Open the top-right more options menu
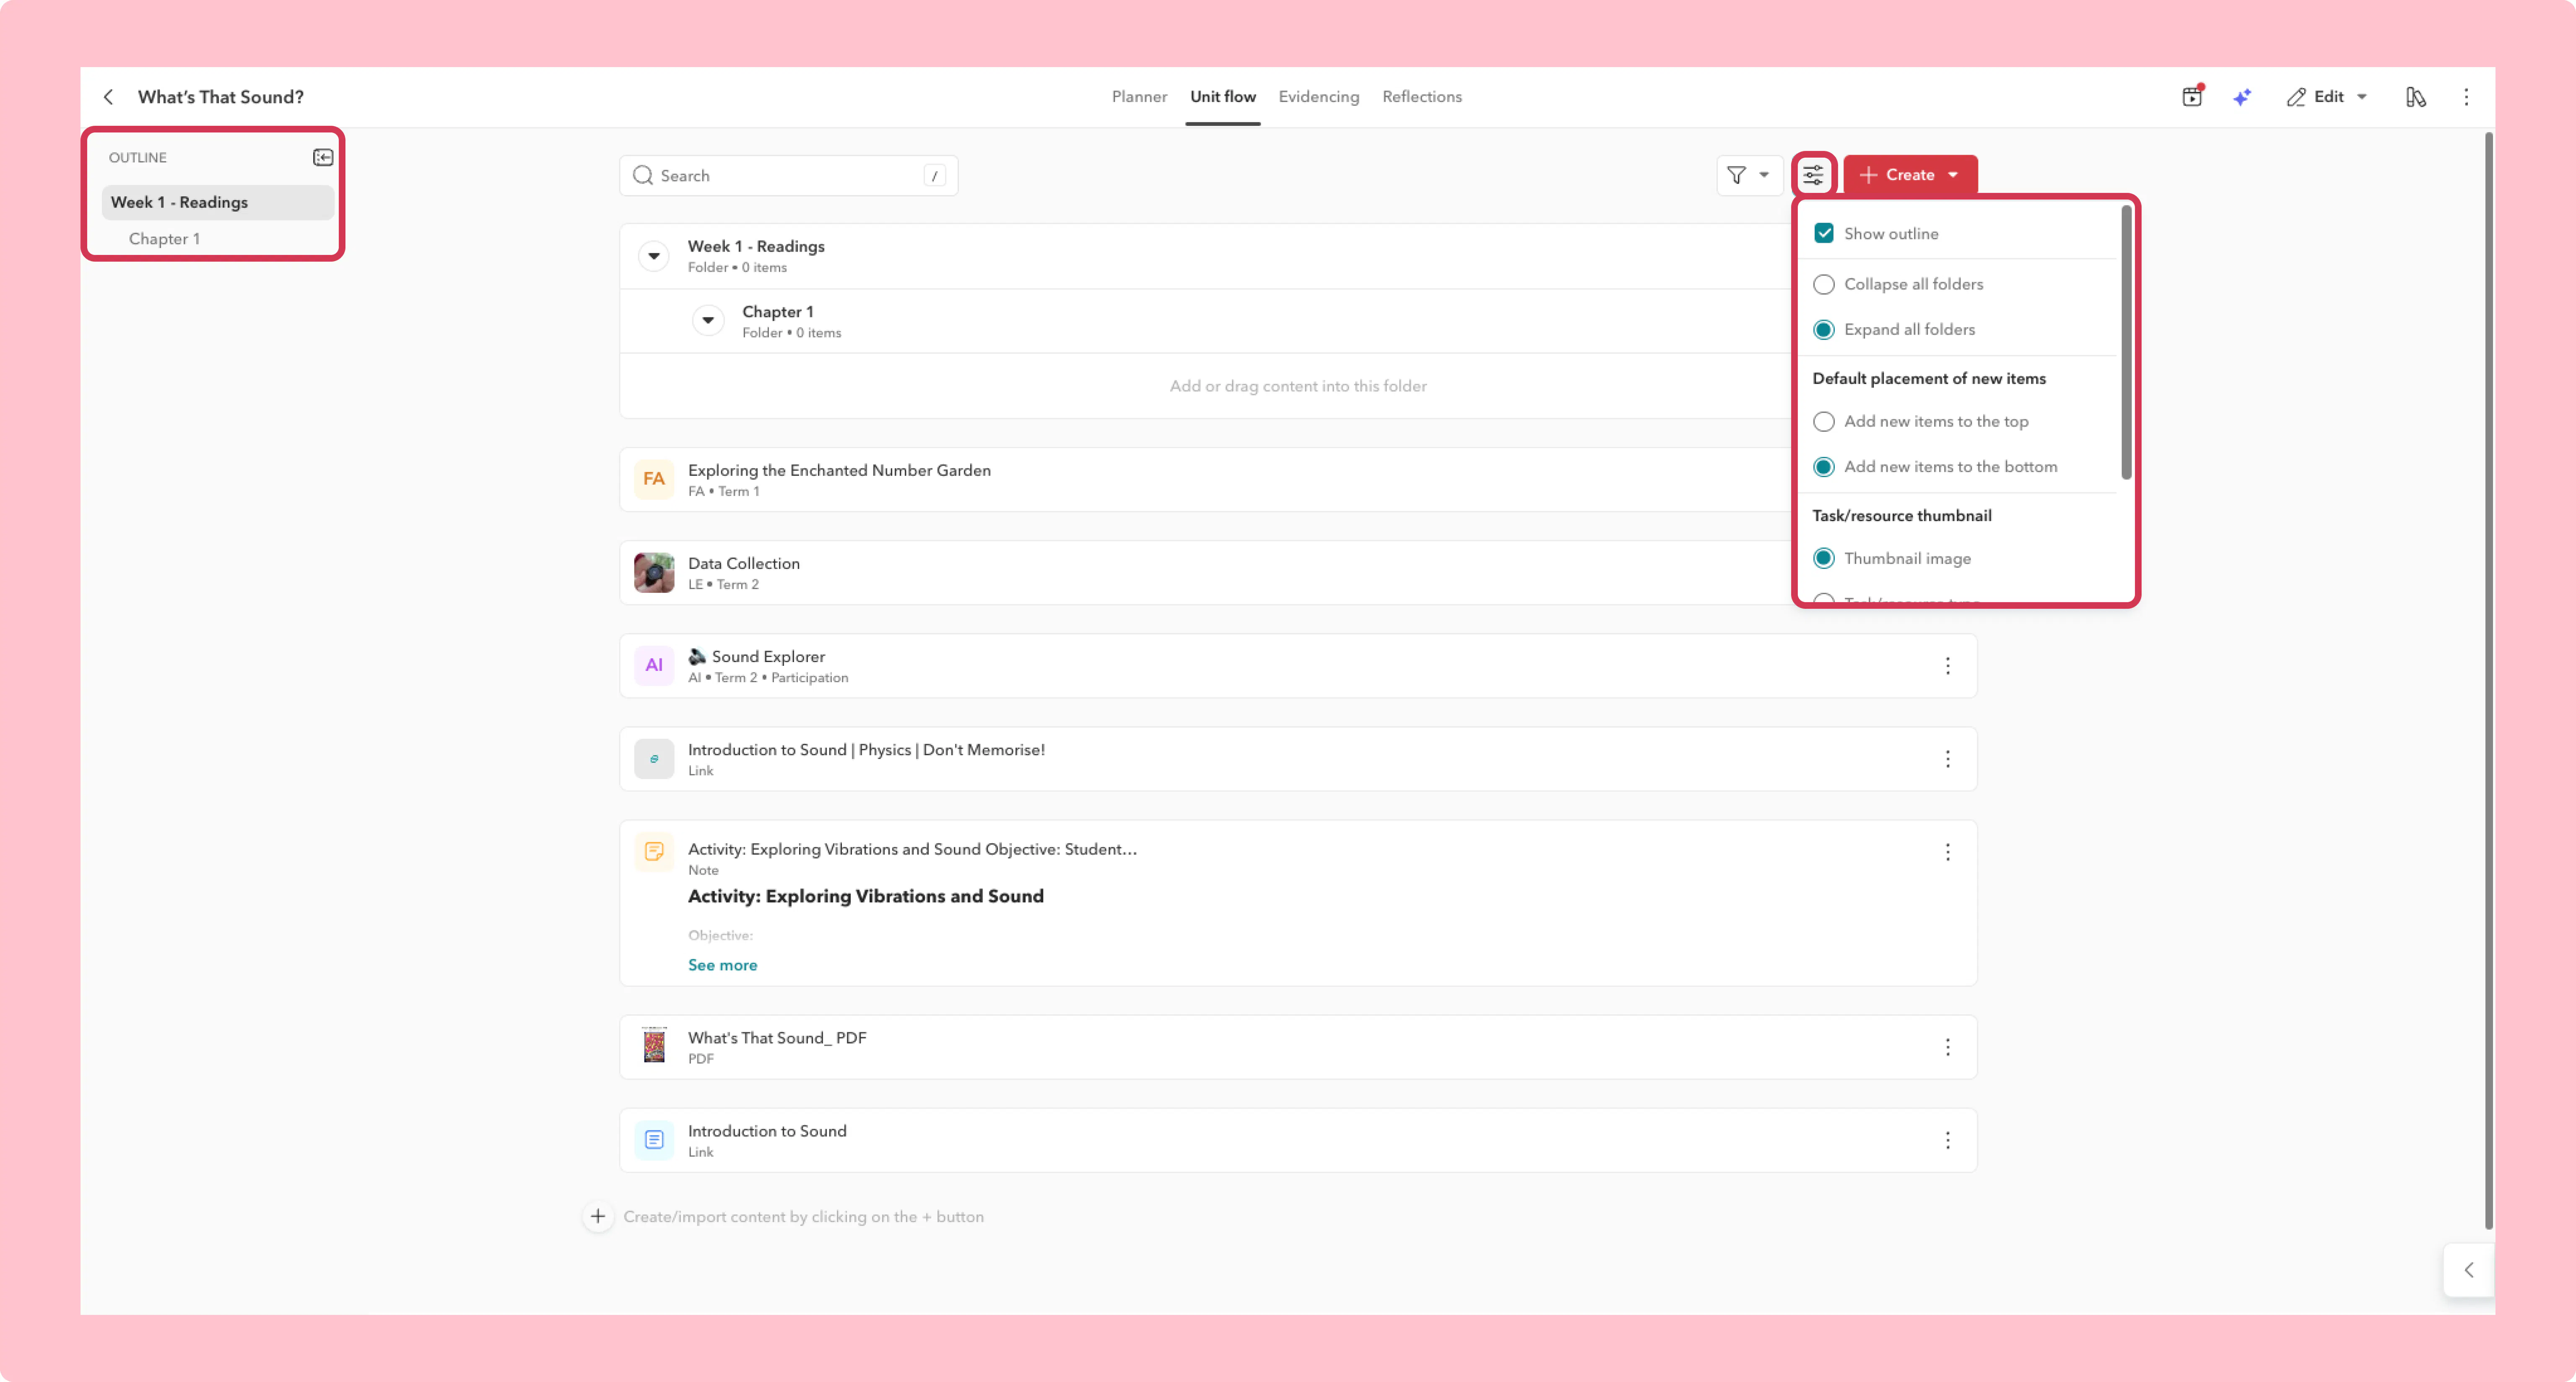This screenshot has width=2576, height=1382. (2466, 97)
